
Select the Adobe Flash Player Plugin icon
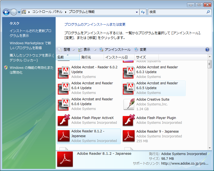[x=129, y=120]
